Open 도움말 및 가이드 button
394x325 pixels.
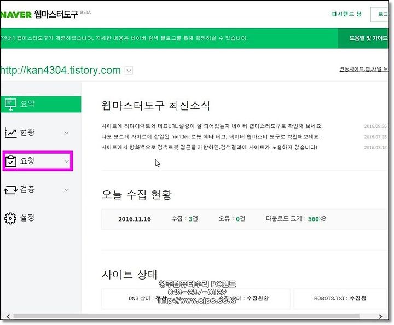(x=363, y=38)
